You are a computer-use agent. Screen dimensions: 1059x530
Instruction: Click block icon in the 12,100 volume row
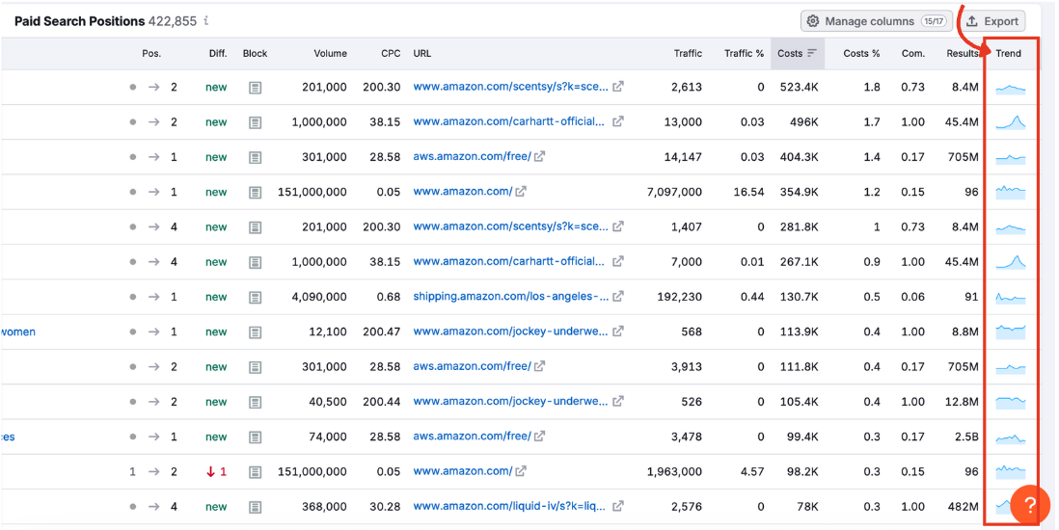(x=255, y=332)
